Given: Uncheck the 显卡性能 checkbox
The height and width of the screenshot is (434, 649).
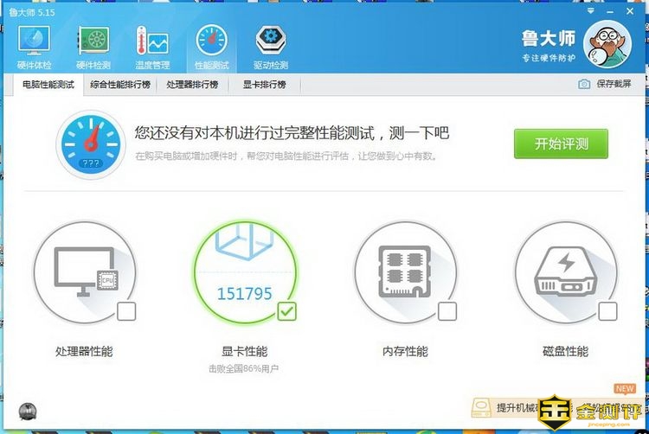Looking at the screenshot, I should (x=286, y=311).
